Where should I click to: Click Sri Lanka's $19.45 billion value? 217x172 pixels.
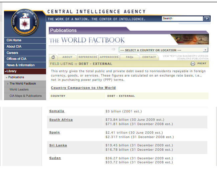coord(139,145)
